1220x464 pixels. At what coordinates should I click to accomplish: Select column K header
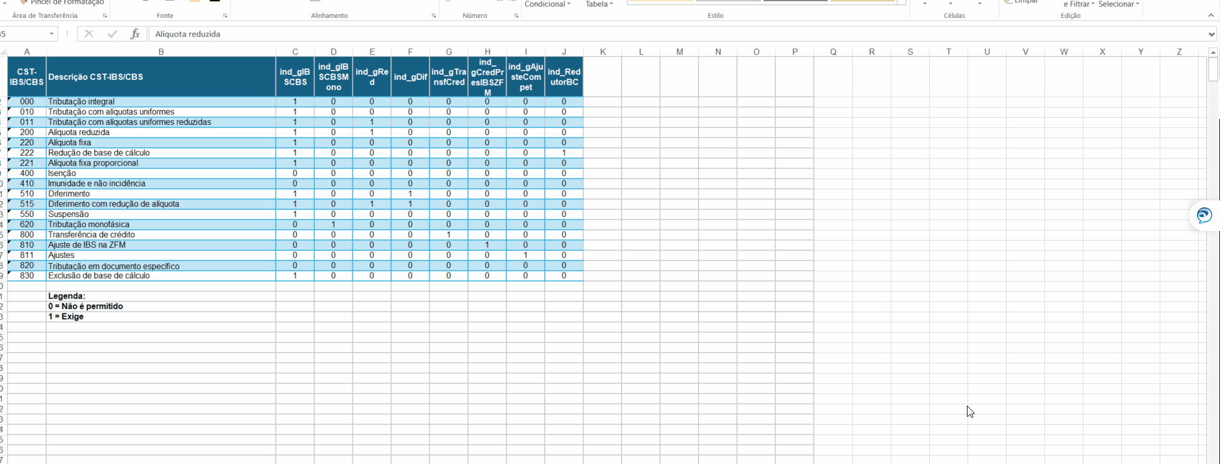tap(602, 52)
